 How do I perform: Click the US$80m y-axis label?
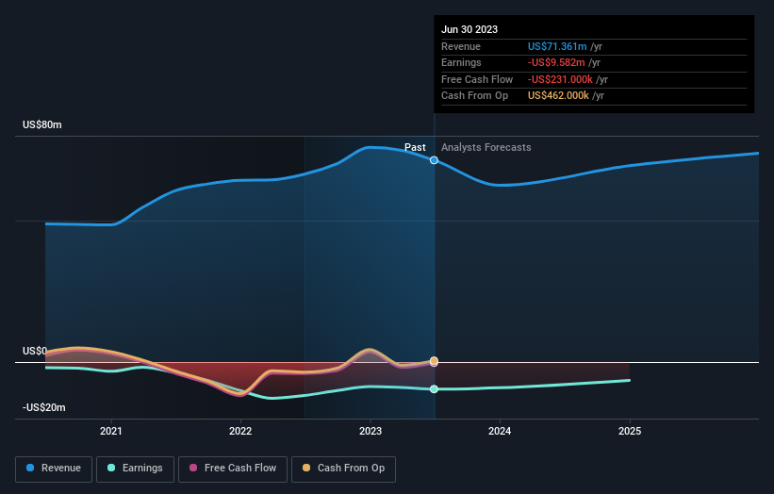[42, 124]
